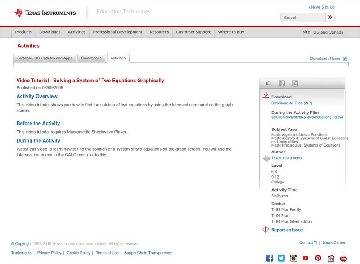Open the footer Twitter icon
The image size is (360, 264).
(x=281, y=258)
